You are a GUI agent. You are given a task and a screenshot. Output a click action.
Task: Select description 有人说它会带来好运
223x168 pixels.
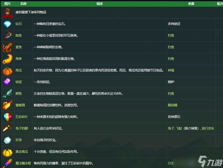coord(48,129)
